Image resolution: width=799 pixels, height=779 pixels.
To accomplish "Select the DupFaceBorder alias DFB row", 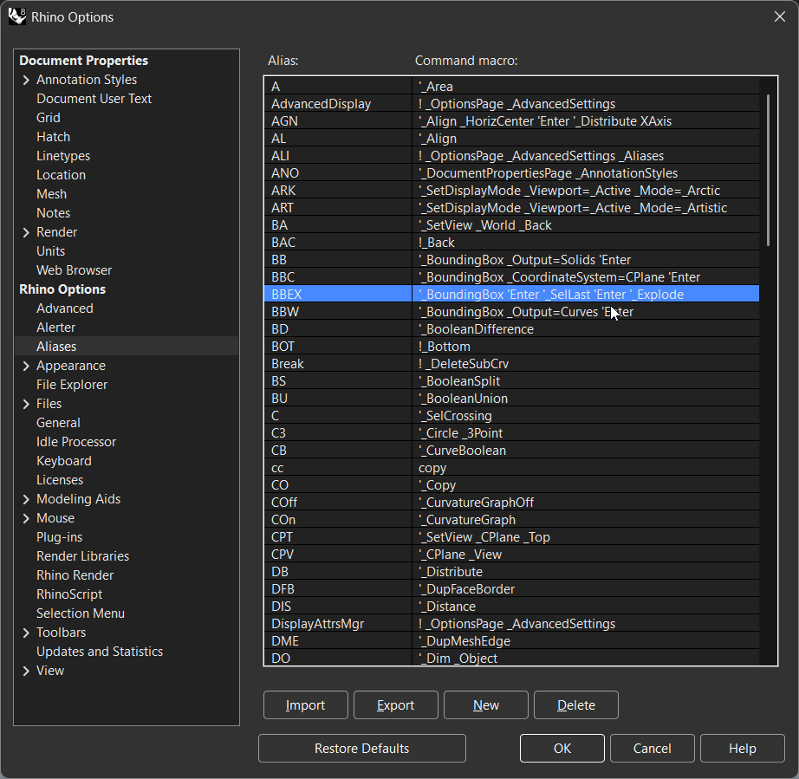I will click(x=338, y=589).
